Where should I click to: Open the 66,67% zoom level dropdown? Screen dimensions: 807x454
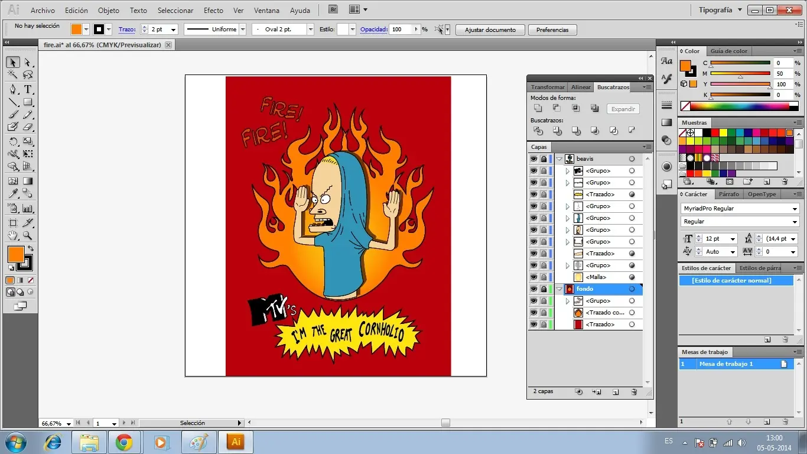click(x=69, y=424)
